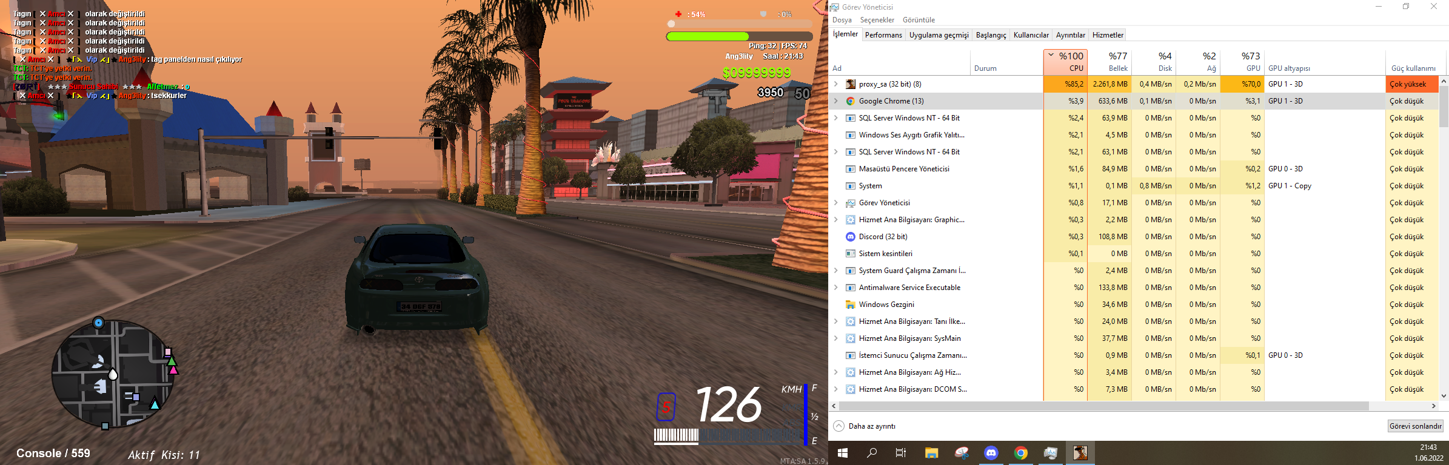Open the Task Manager taskbar icon
This screenshot has height=465, width=1449.
click(x=1051, y=453)
